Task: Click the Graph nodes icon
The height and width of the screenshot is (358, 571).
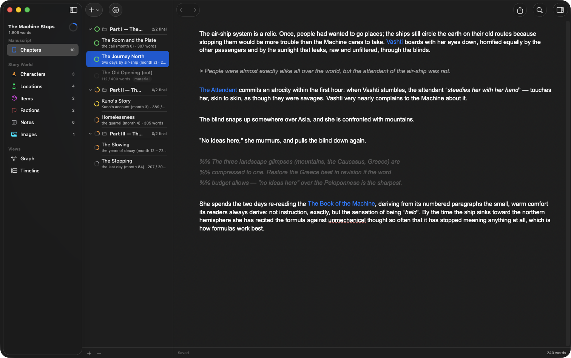Action: (x=14, y=159)
